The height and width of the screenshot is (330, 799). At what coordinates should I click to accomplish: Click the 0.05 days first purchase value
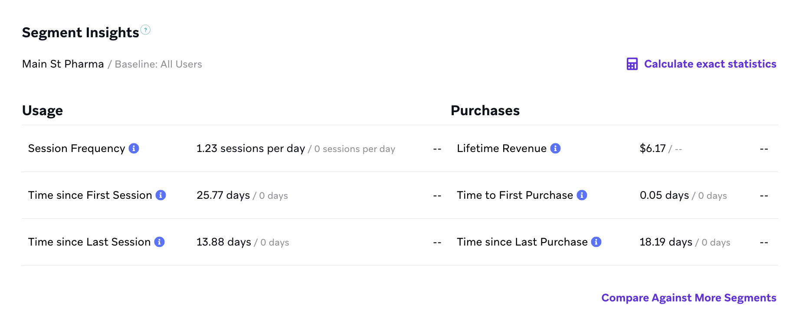[x=664, y=195]
